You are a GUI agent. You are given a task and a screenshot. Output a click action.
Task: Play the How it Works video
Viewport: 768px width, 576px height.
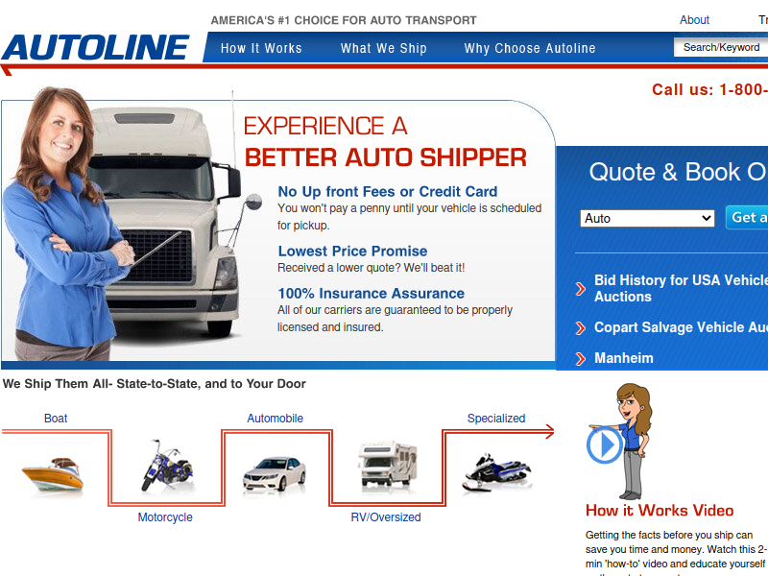pos(605,444)
